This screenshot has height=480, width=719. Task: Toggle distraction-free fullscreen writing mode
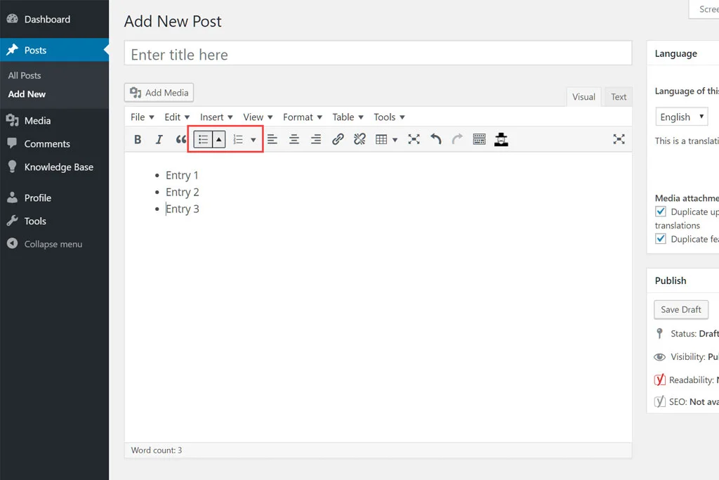619,139
